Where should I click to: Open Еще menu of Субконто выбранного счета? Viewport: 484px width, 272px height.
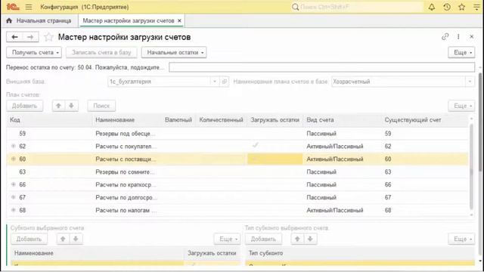click(x=227, y=239)
